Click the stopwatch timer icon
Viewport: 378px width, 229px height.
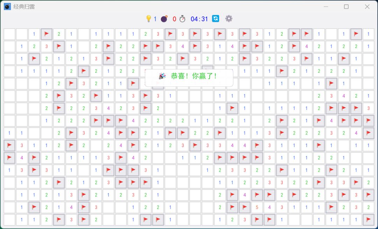pos(182,19)
